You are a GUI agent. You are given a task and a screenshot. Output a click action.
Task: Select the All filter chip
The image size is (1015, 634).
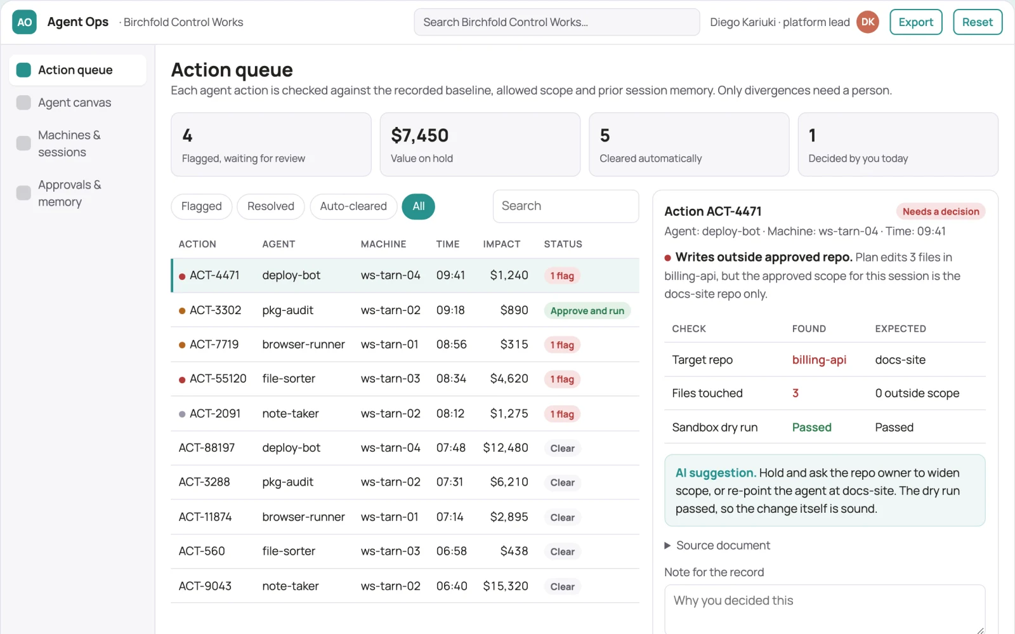pos(419,206)
